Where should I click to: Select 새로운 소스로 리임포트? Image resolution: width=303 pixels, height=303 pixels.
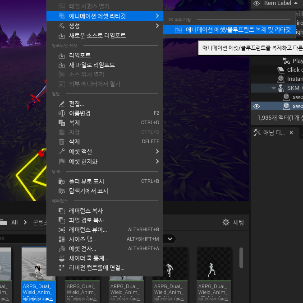[105, 36]
